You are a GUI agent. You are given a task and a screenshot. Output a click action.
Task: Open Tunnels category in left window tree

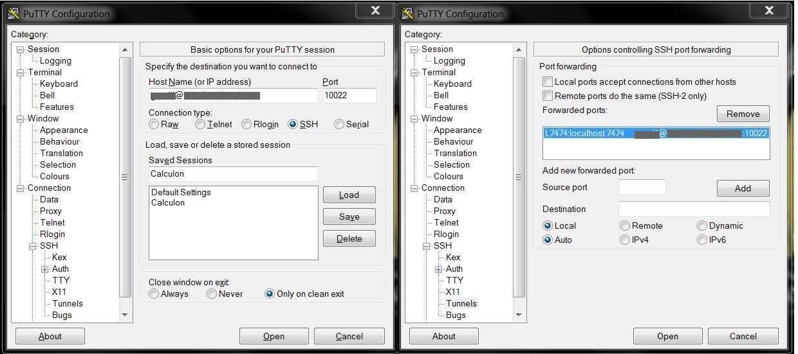click(x=68, y=304)
